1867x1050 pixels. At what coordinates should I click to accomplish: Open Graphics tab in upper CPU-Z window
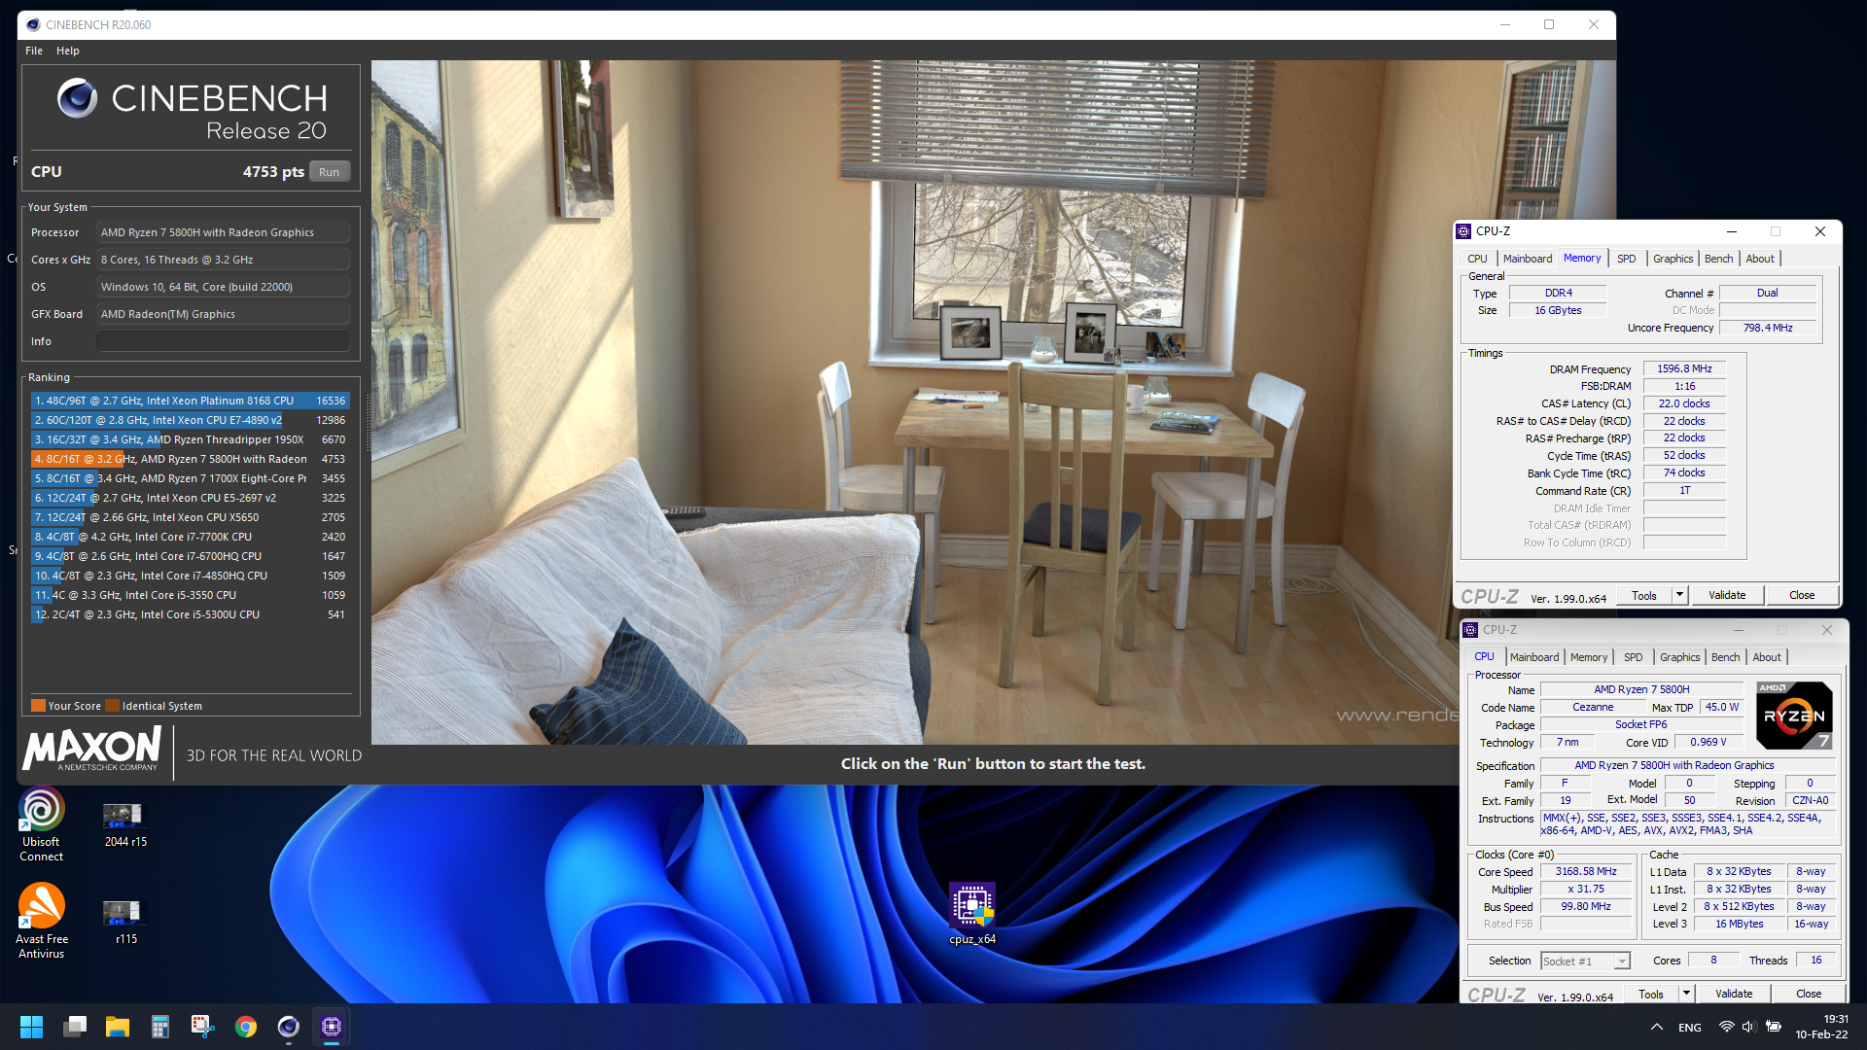point(1673,259)
